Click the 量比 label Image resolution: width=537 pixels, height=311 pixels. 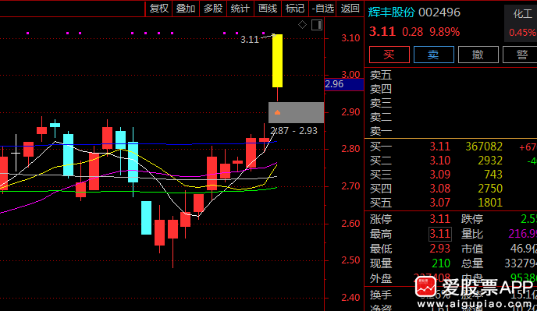(472, 234)
